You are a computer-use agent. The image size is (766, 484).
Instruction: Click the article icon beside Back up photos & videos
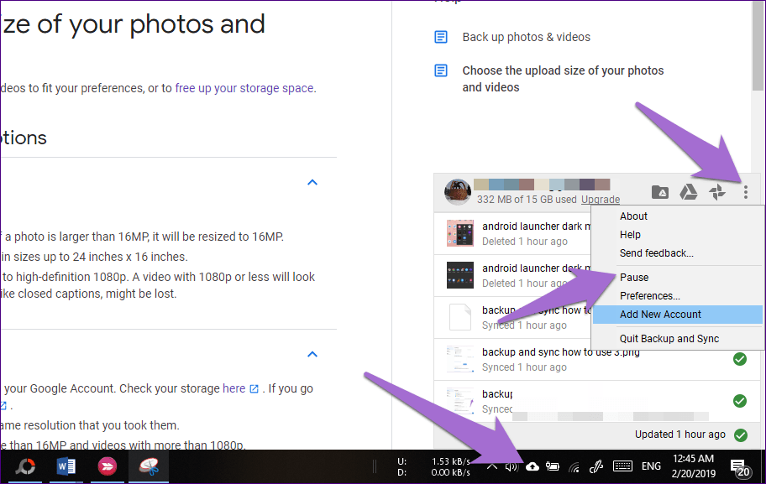[x=441, y=37]
